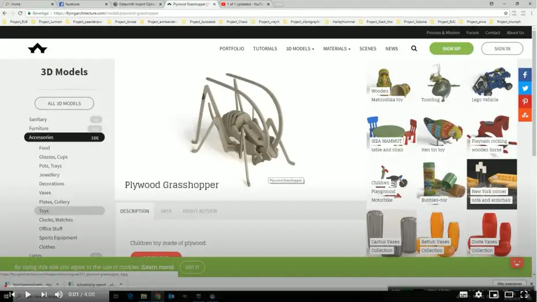Viewport: 537px width, 302px height.
Task: Switch to the DATA tab
Action: point(166,211)
